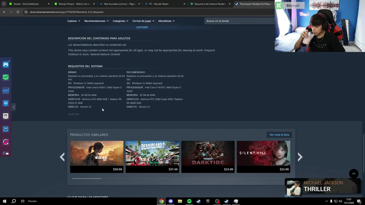Viewport: 365px width, 205px height.
Task: Reload the Steam store page
Action: (18, 12)
